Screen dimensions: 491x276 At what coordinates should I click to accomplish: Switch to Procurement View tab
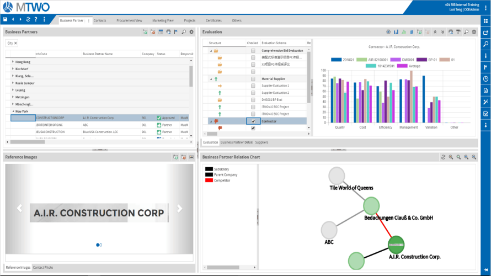pos(129,20)
